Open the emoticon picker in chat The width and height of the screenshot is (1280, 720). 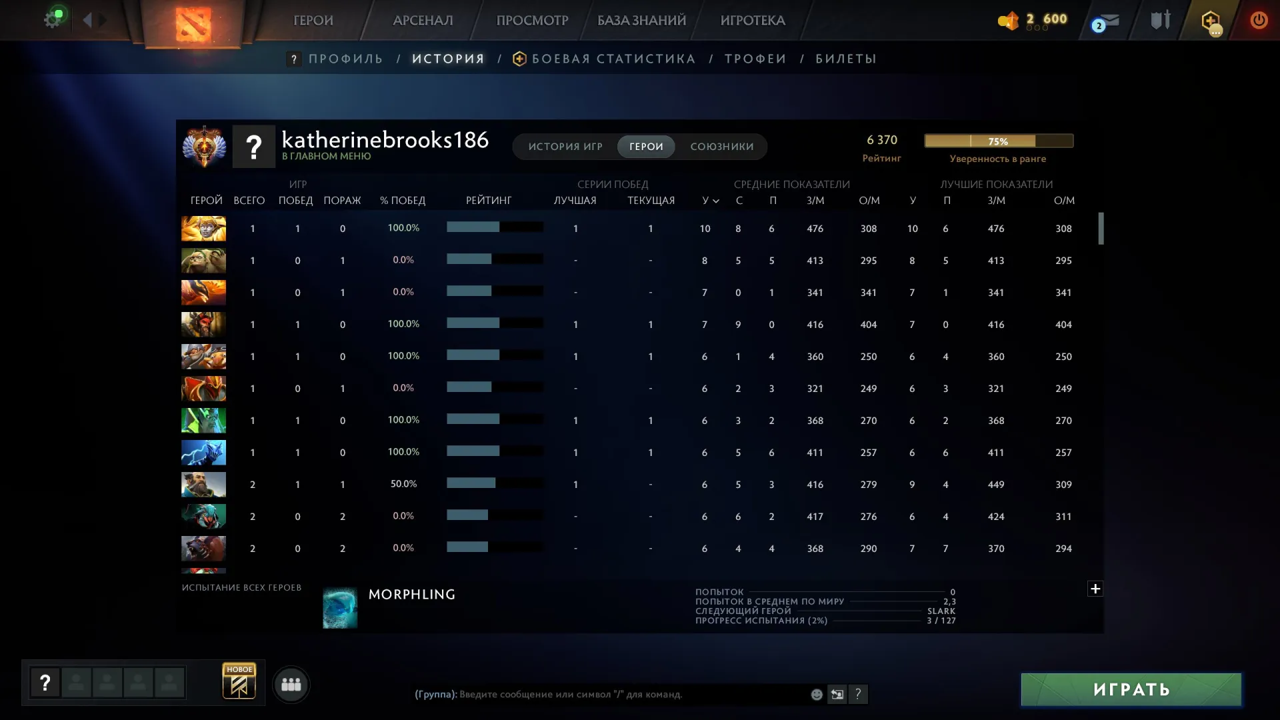tap(817, 694)
